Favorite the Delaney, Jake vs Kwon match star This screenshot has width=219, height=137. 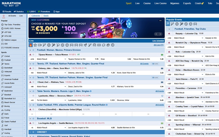33,68
